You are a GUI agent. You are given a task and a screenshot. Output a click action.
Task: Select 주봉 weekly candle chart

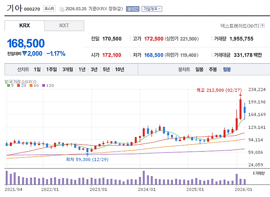pyautogui.click(x=213, y=69)
